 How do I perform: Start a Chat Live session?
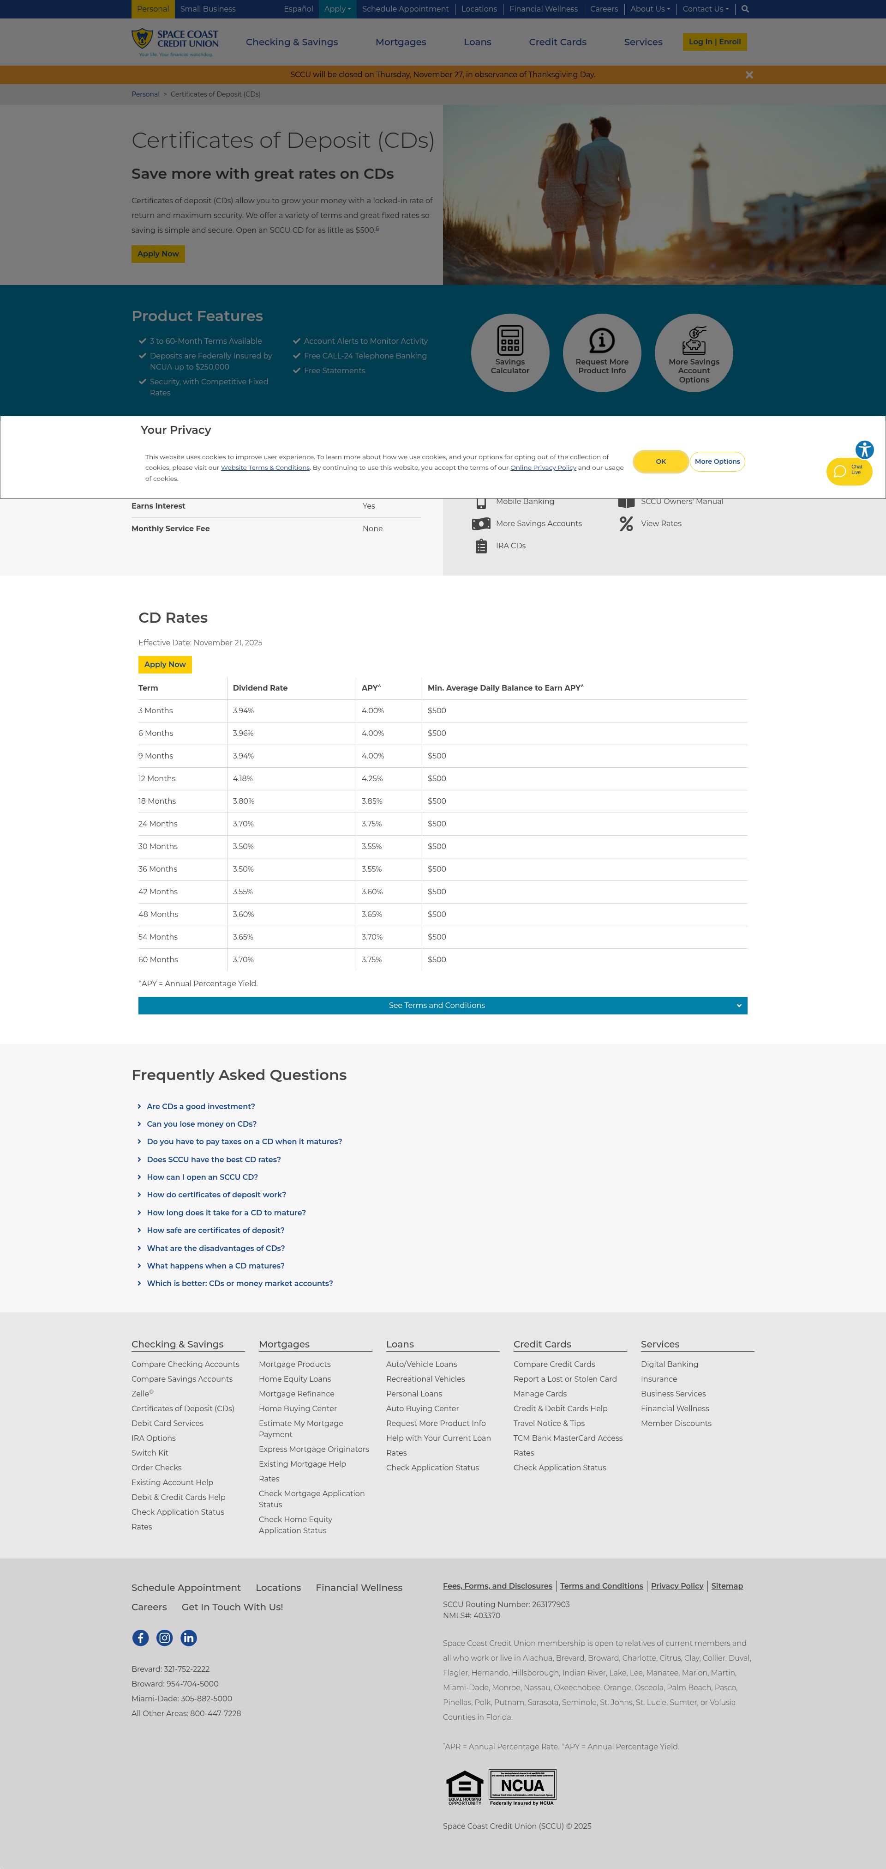tap(849, 472)
